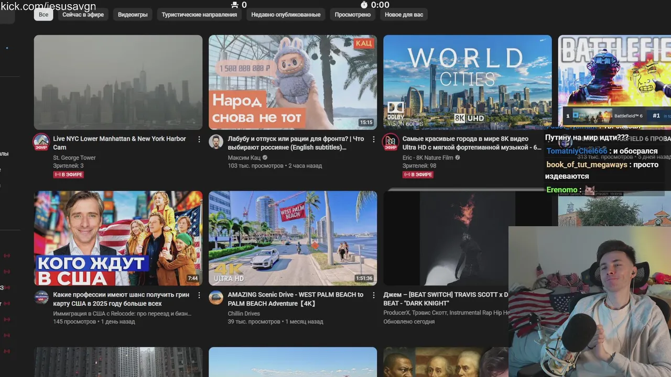Go to Chillin Drives channel name
This screenshot has height=377, width=671.
pos(244,314)
